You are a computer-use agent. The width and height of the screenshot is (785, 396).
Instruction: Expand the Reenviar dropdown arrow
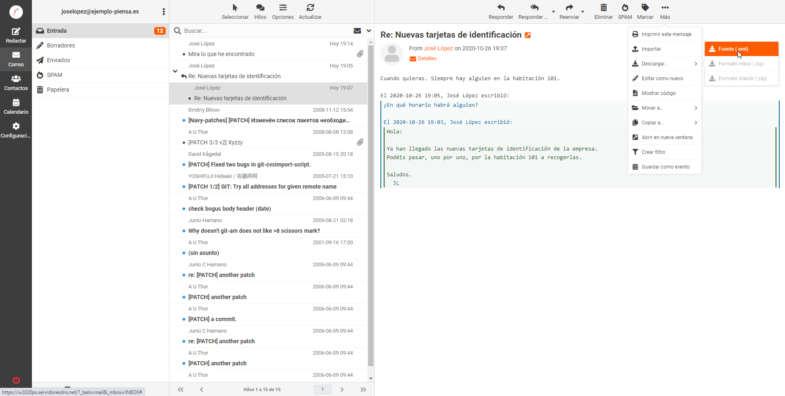point(583,12)
